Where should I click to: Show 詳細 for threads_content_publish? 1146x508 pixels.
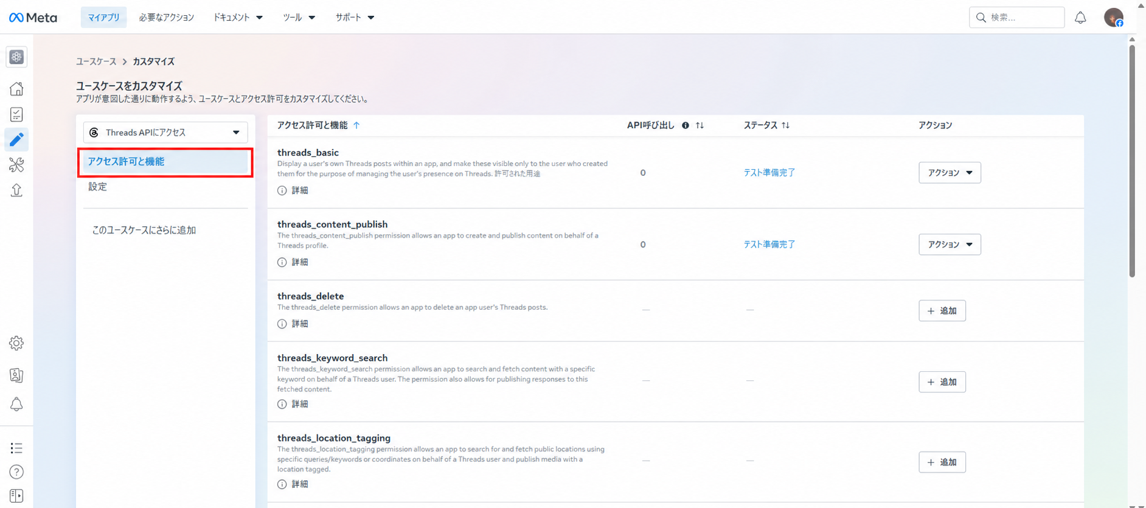[x=293, y=262]
